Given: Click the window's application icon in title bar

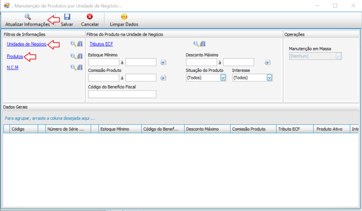Looking at the screenshot, I should (7, 5).
